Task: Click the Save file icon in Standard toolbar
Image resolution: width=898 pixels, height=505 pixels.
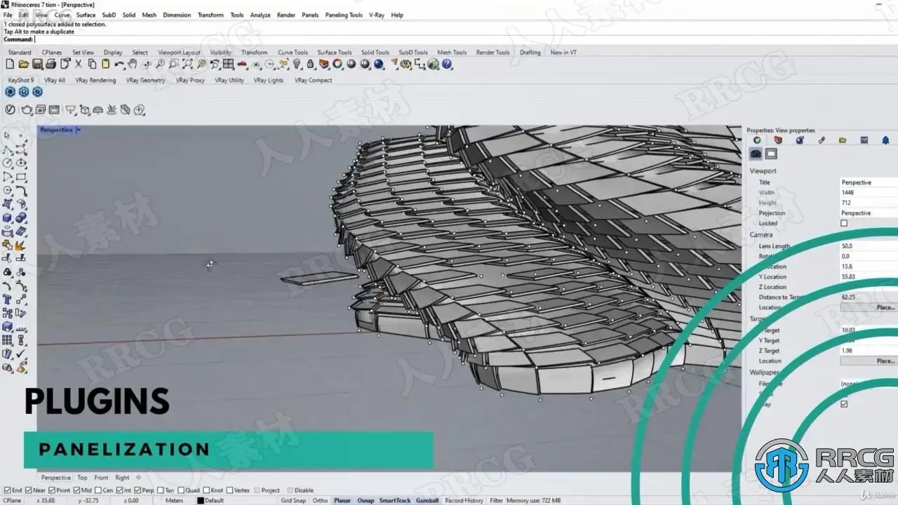Action: tap(38, 65)
